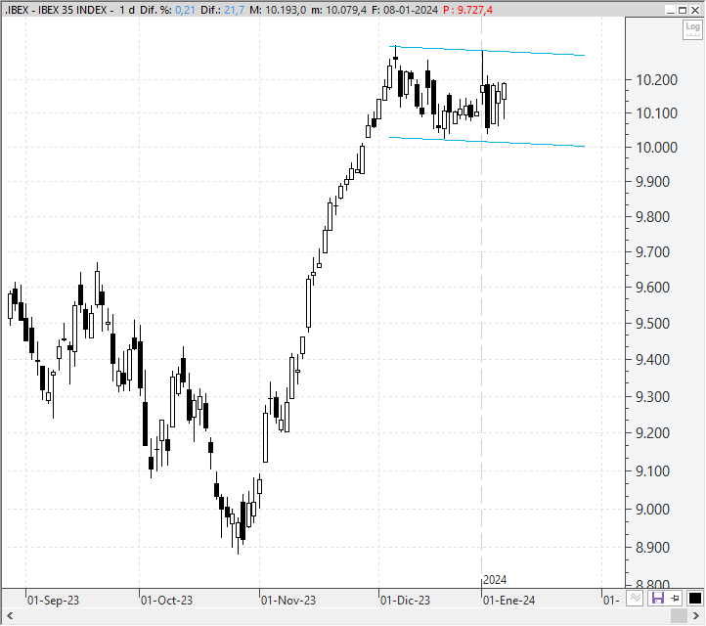This screenshot has width=706, height=626.
Task: Click the 9.600 price axis label
Action: click(x=652, y=288)
